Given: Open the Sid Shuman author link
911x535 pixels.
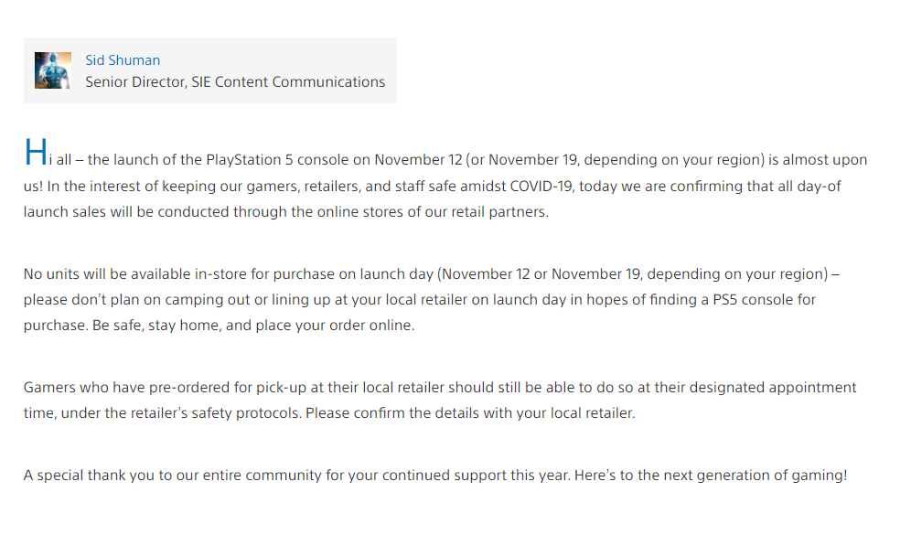Looking at the screenshot, I should tap(123, 60).
